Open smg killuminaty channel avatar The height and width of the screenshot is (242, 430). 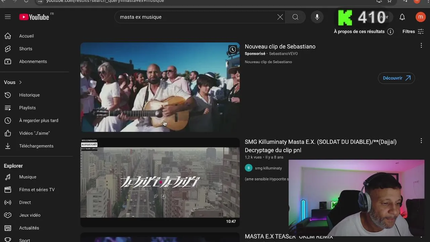pyautogui.click(x=249, y=168)
